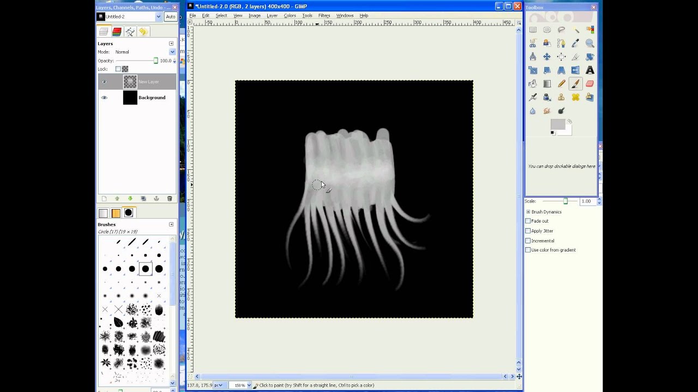Open the File menu
Viewport: 698px width, 392px height.
tap(192, 15)
